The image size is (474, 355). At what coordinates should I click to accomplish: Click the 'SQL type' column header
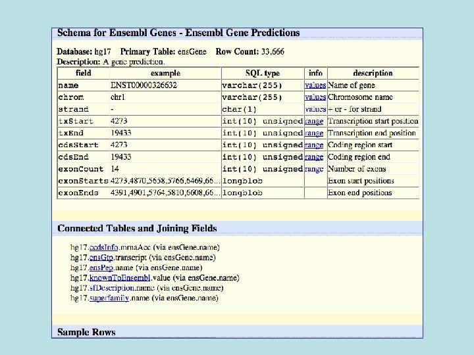263,73
